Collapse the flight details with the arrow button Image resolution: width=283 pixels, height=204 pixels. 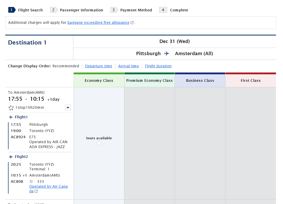[x=68, y=107]
